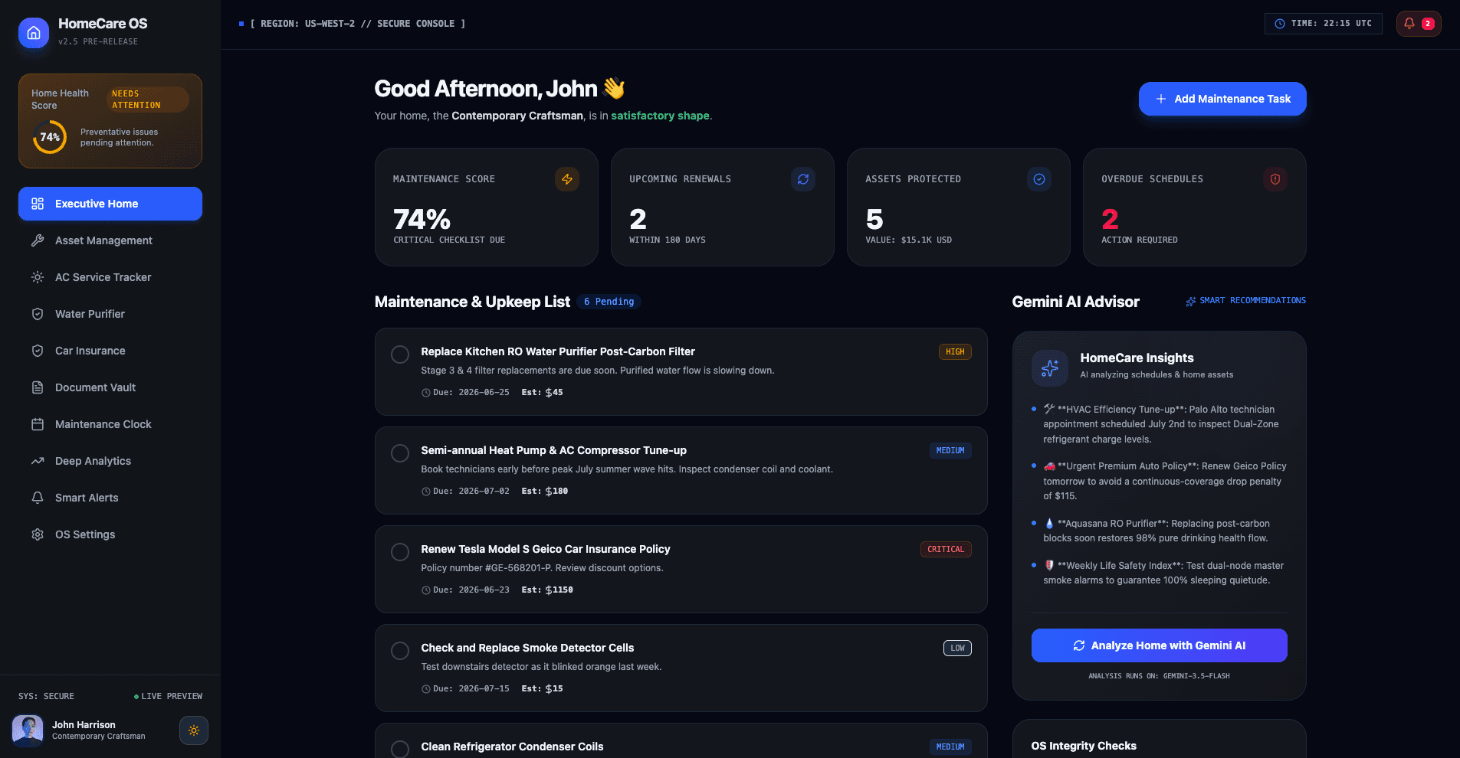Tick the Renew Tesla Geico Insurance task

tap(400, 552)
